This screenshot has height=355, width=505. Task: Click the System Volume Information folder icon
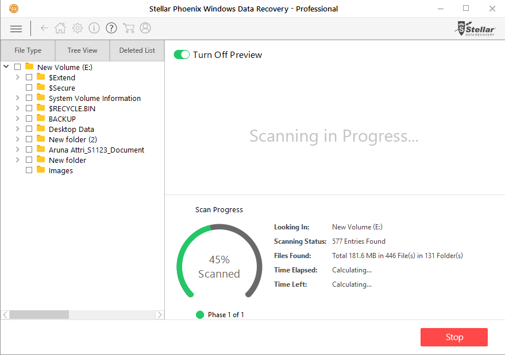tap(41, 97)
